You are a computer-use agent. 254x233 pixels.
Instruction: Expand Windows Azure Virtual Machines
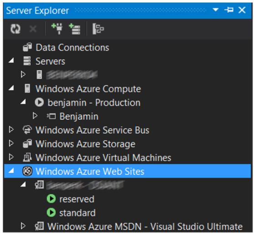(x=11, y=157)
